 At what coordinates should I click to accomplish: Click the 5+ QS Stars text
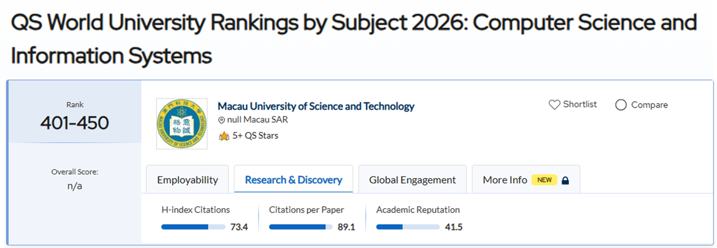pyautogui.click(x=255, y=136)
